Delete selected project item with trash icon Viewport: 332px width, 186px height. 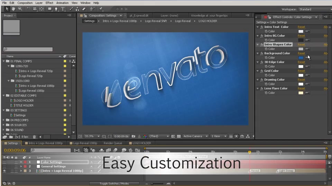coord(34,137)
